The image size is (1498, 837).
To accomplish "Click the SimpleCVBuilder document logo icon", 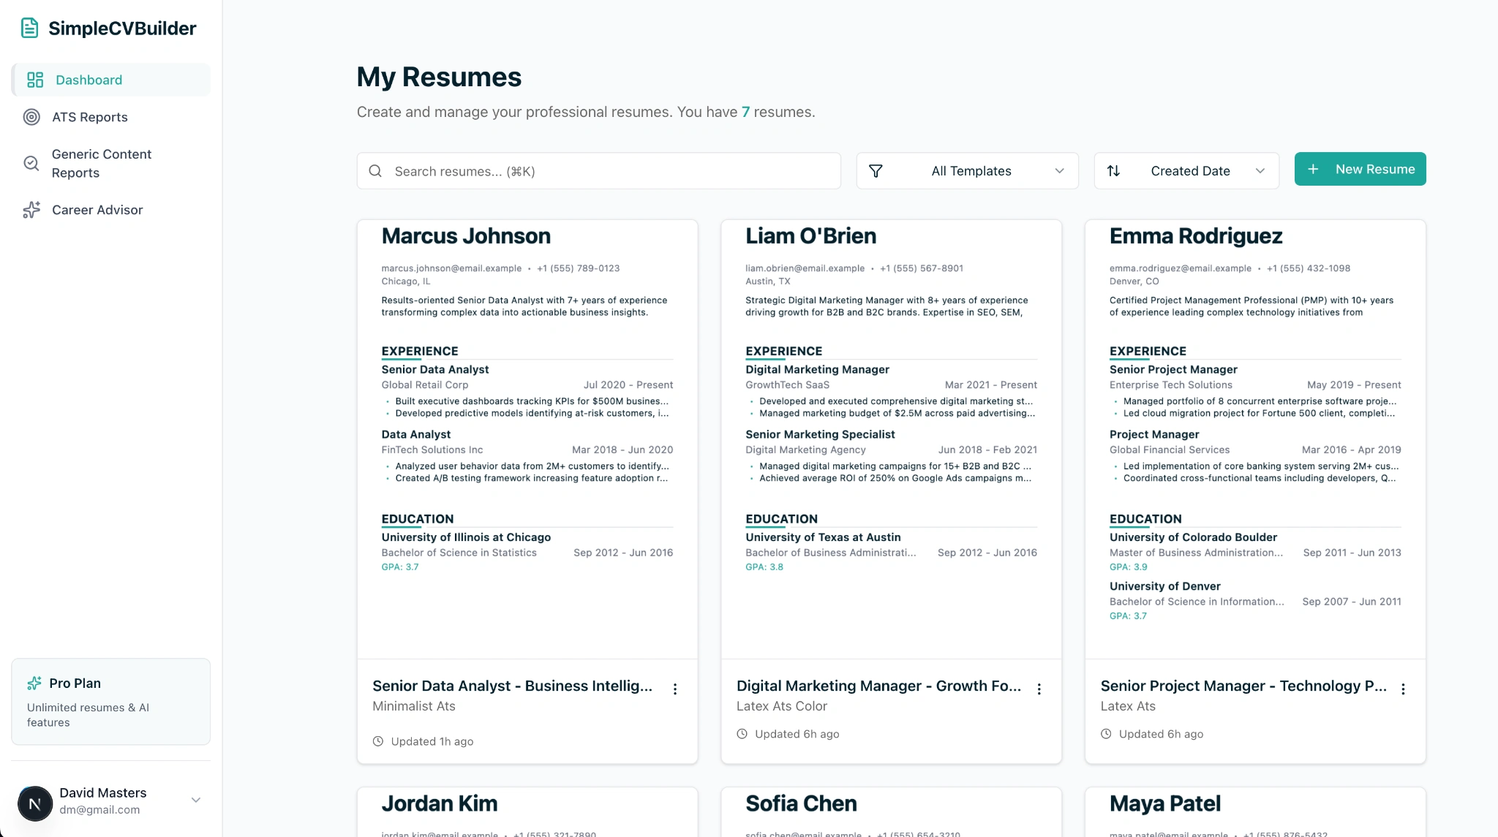I will pos(29,28).
